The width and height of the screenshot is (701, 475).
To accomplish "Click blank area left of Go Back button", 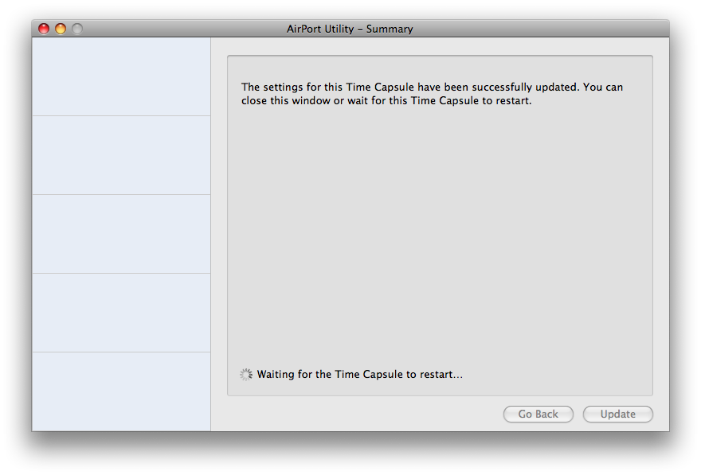I will point(358,414).
